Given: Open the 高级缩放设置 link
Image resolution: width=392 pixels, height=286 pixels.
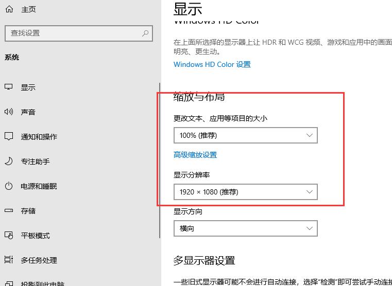Looking at the screenshot, I should (x=195, y=155).
